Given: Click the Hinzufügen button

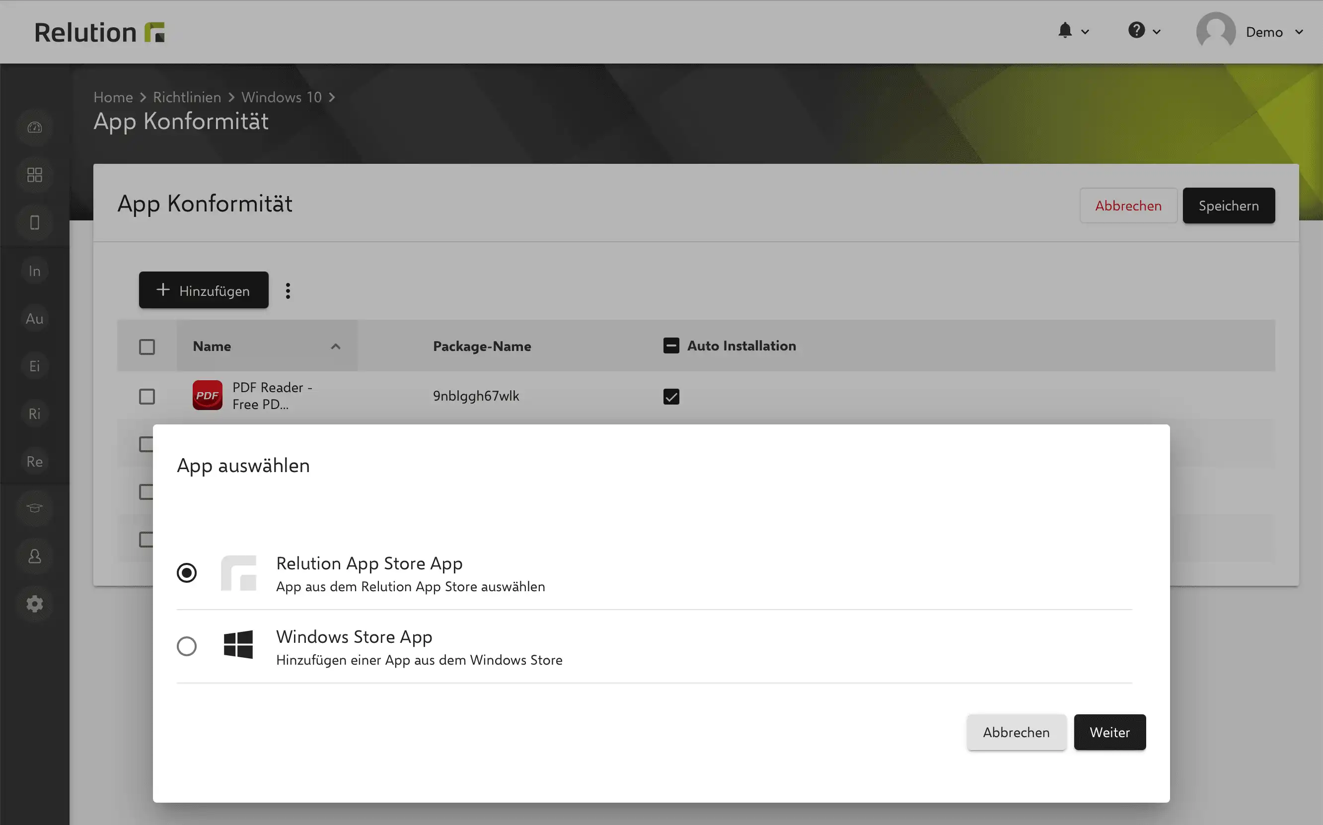Looking at the screenshot, I should click(x=204, y=290).
